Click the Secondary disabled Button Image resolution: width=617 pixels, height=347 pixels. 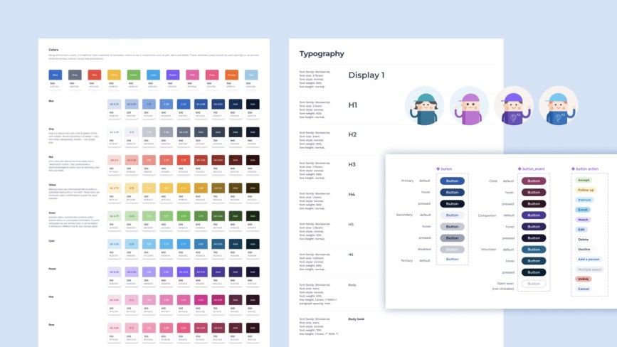pos(452,249)
